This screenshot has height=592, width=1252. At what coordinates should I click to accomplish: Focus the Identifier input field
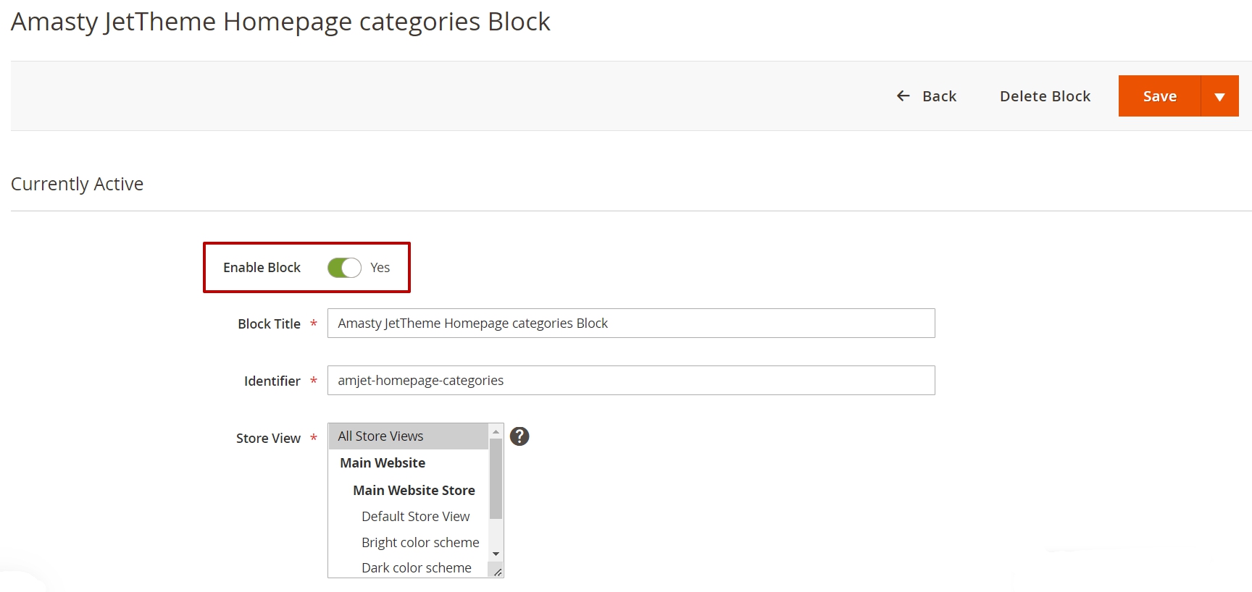pos(631,380)
